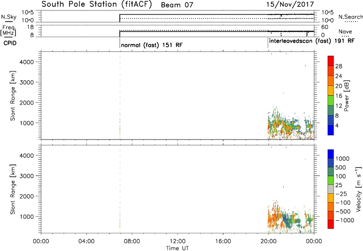Click the "12:00" time tick label
This screenshot has width=363, height=251.
pos(177,241)
